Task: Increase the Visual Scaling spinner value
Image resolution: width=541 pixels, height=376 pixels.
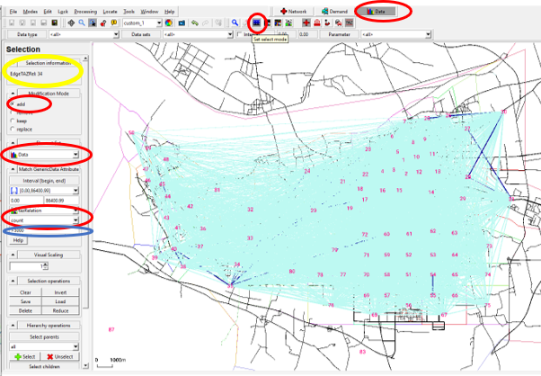Action: coord(46,264)
